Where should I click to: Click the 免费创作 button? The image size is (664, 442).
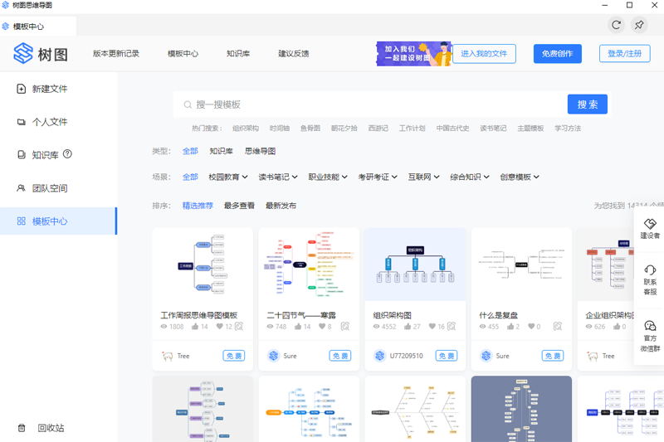(557, 54)
